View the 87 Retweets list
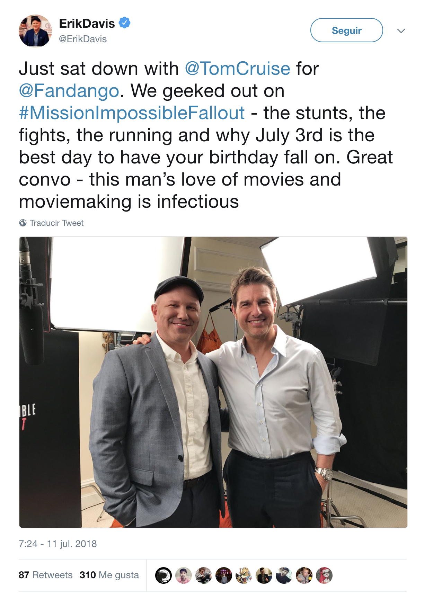424x599 pixels. click(x=45, y=575)
